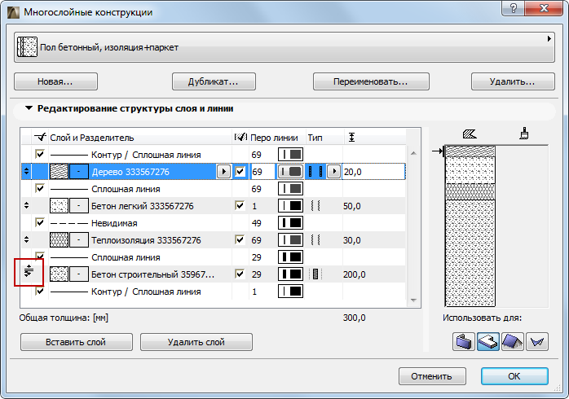Click the help question mark button
This screenshot has height=399, width=569.
(x=513, y=8)
